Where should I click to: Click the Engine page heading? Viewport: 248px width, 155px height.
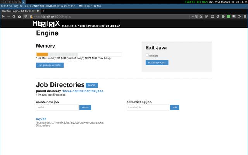47,33
